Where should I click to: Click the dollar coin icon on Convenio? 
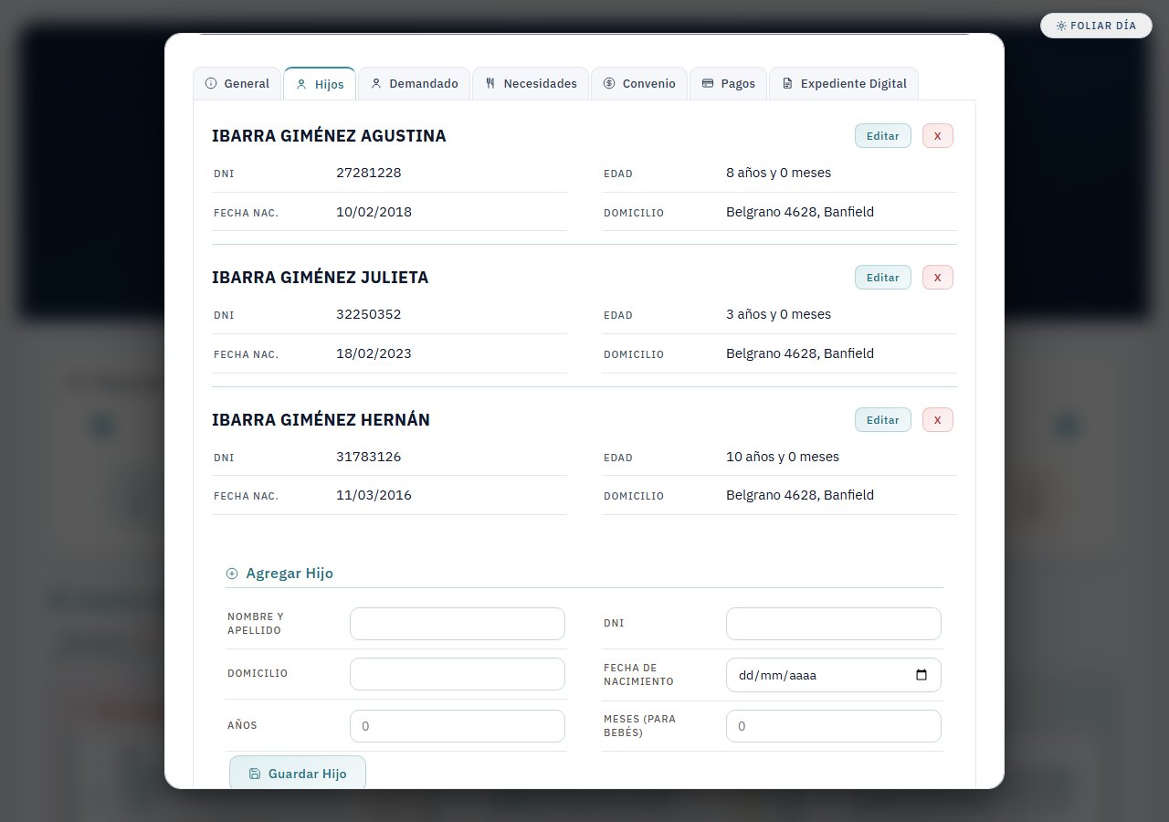click(x=609, y=83)
